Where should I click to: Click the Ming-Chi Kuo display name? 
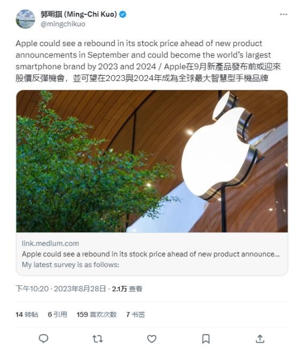[79, 14]
